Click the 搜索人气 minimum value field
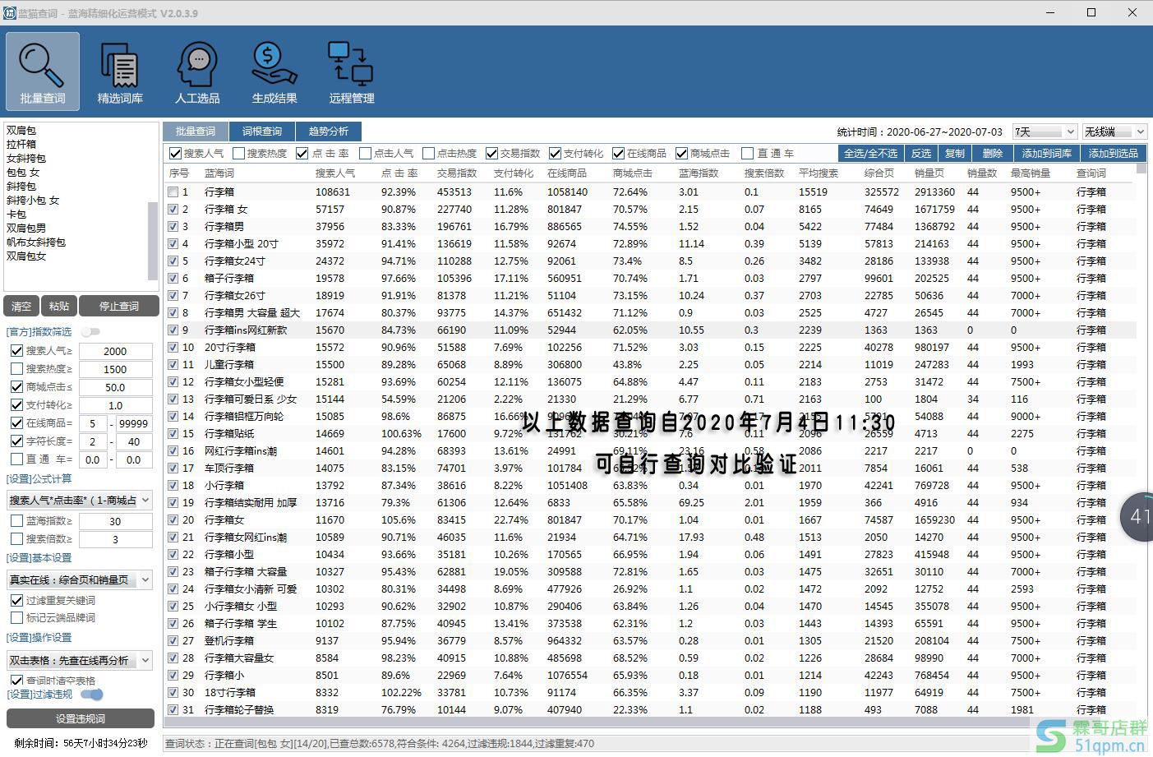This screenshot has width=1153, height=757. coord(115,351)
